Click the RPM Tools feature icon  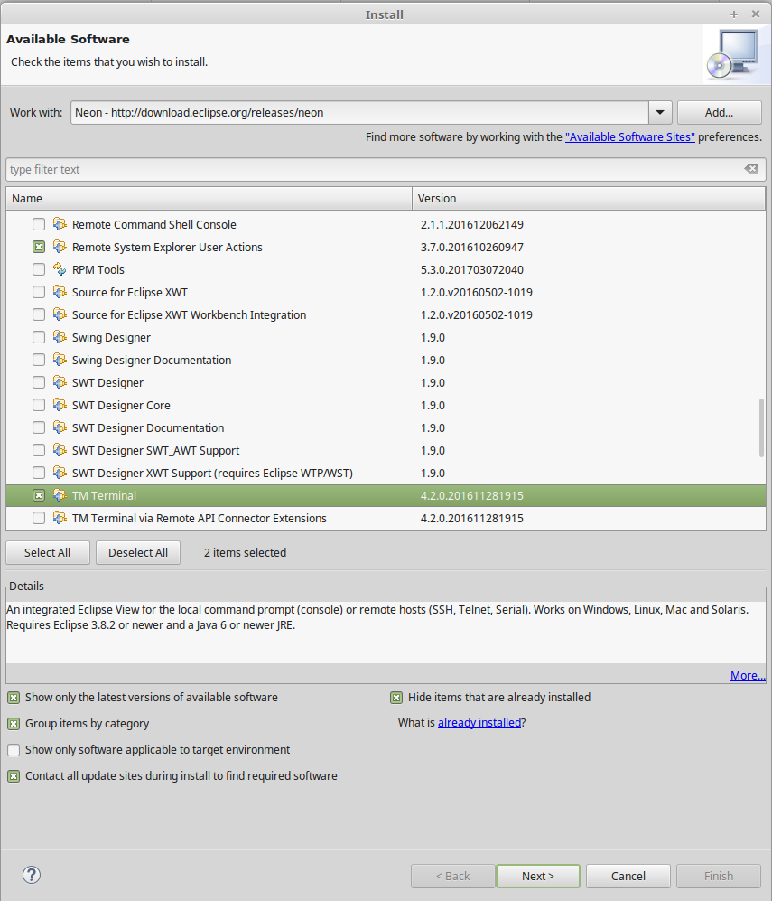[60, 269]
